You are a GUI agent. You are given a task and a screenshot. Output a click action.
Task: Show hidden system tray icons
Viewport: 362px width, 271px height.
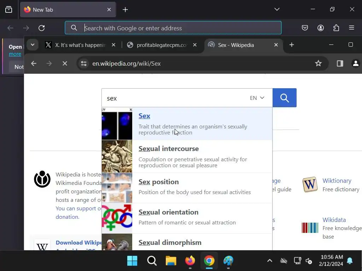coord(269,261)
